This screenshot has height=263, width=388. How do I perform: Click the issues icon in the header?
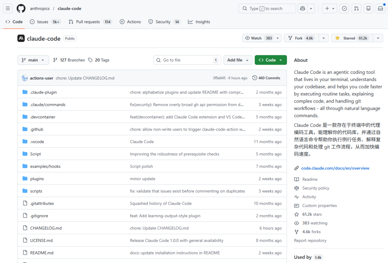pos(344,8)
